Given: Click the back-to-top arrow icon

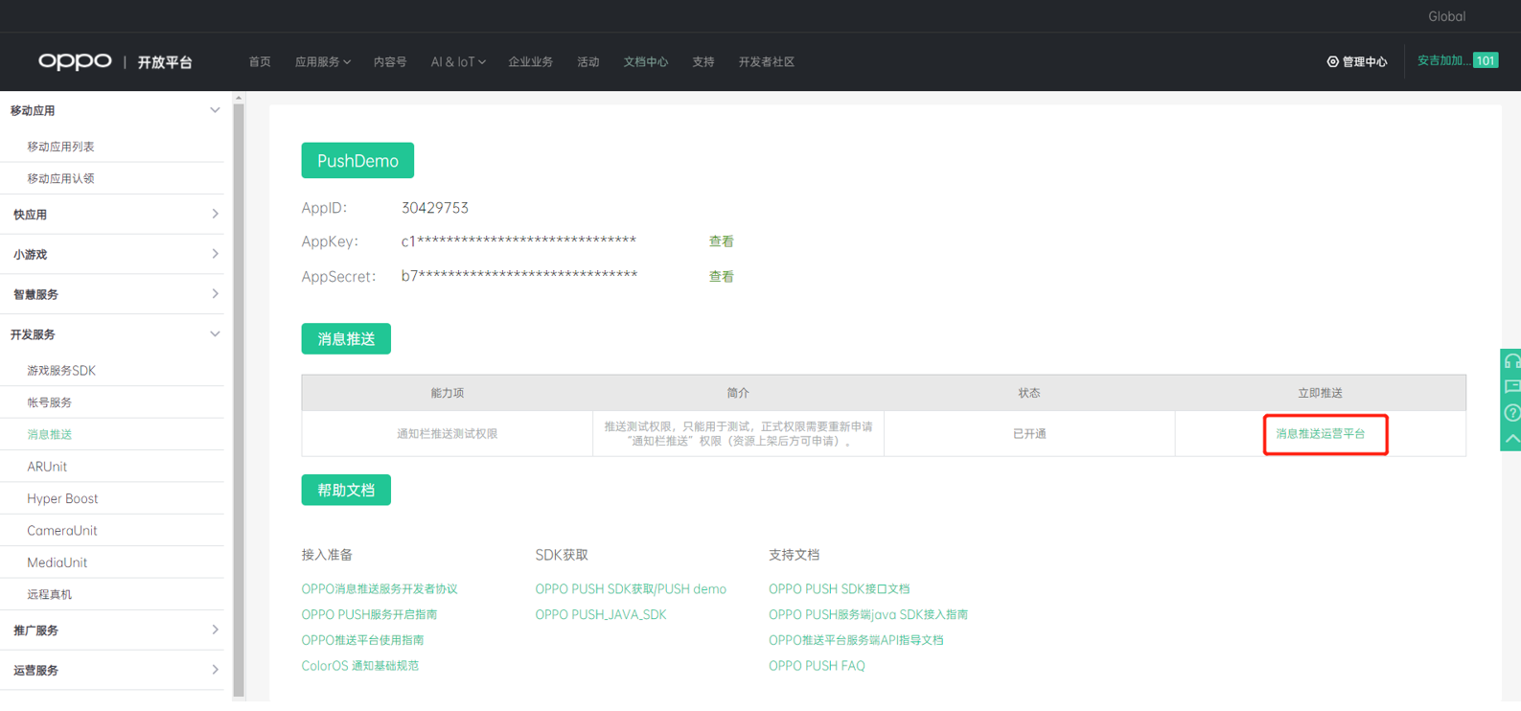Looking at the screenshot, I should tap(1511, 439).
